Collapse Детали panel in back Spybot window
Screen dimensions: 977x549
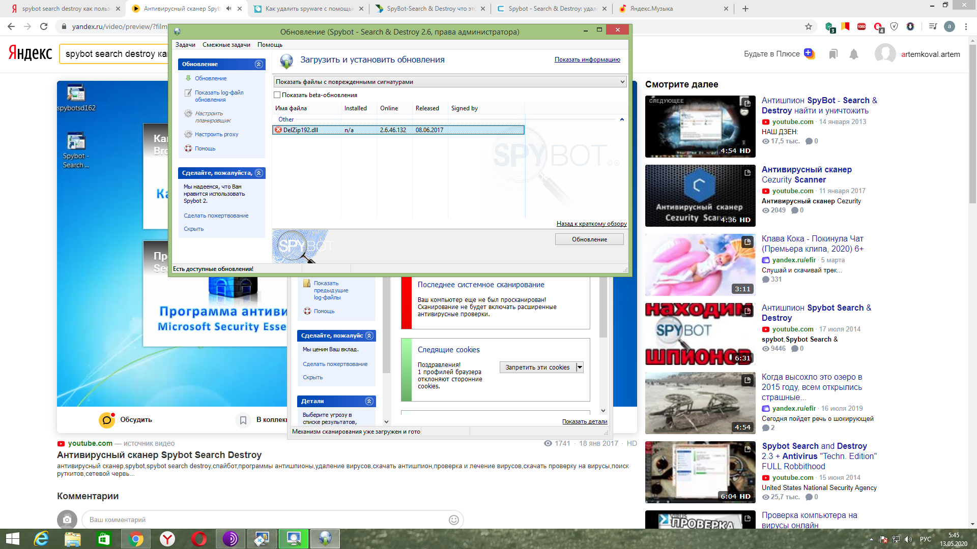pos(369,402)
